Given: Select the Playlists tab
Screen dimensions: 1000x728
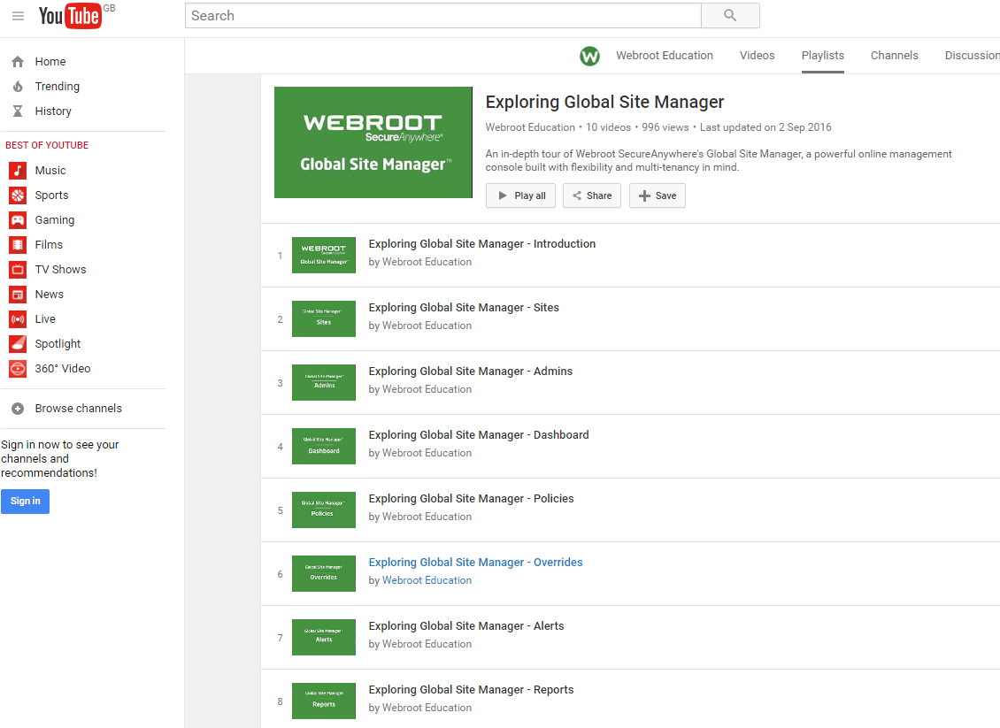Looking at the screenshot, I should [823, 56].
